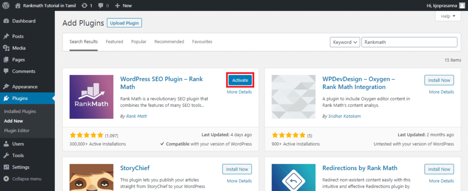This screenshot has height=191, width=468.
Task: Open the StoryChief plugin title link
Action: pos(135,168)
